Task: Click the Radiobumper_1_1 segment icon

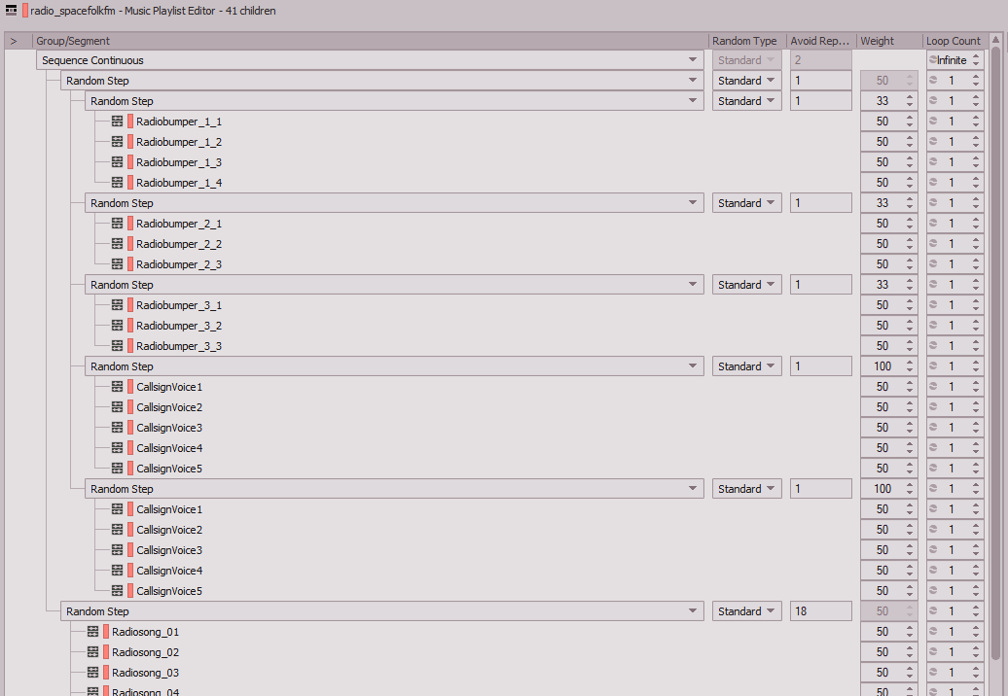Action: point(117,122)
